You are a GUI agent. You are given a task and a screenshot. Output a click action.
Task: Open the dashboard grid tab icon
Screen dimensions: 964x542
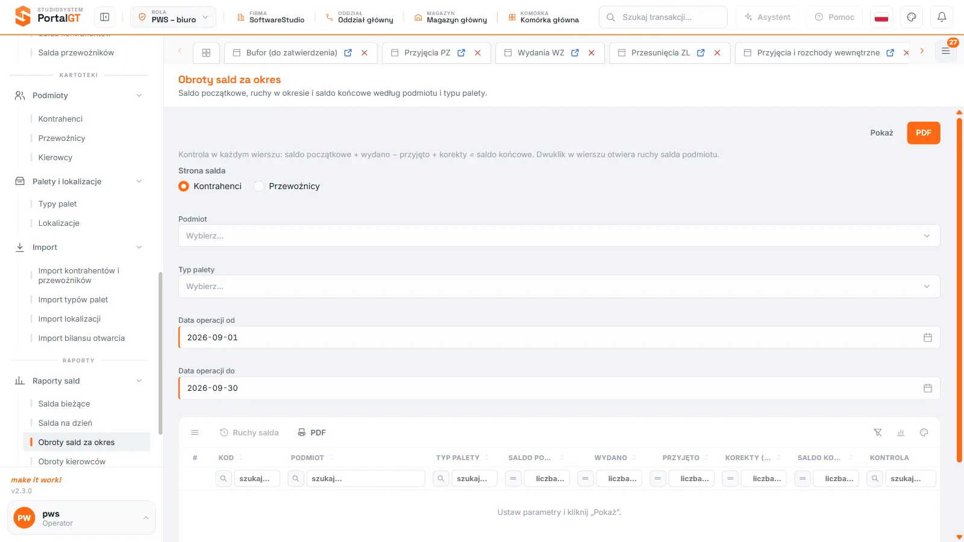206,53
